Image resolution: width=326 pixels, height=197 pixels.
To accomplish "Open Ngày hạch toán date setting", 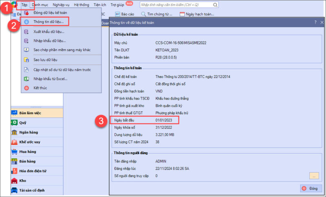I will pos(197,14).
